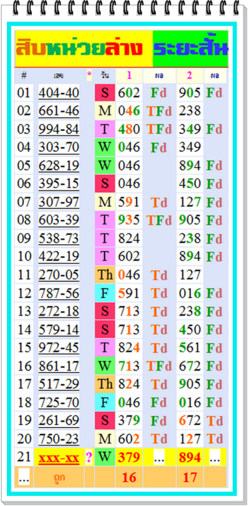Choose the 517-29 entry
The image size is (248, 506).
pyautogui.click(x=59, y=385)
